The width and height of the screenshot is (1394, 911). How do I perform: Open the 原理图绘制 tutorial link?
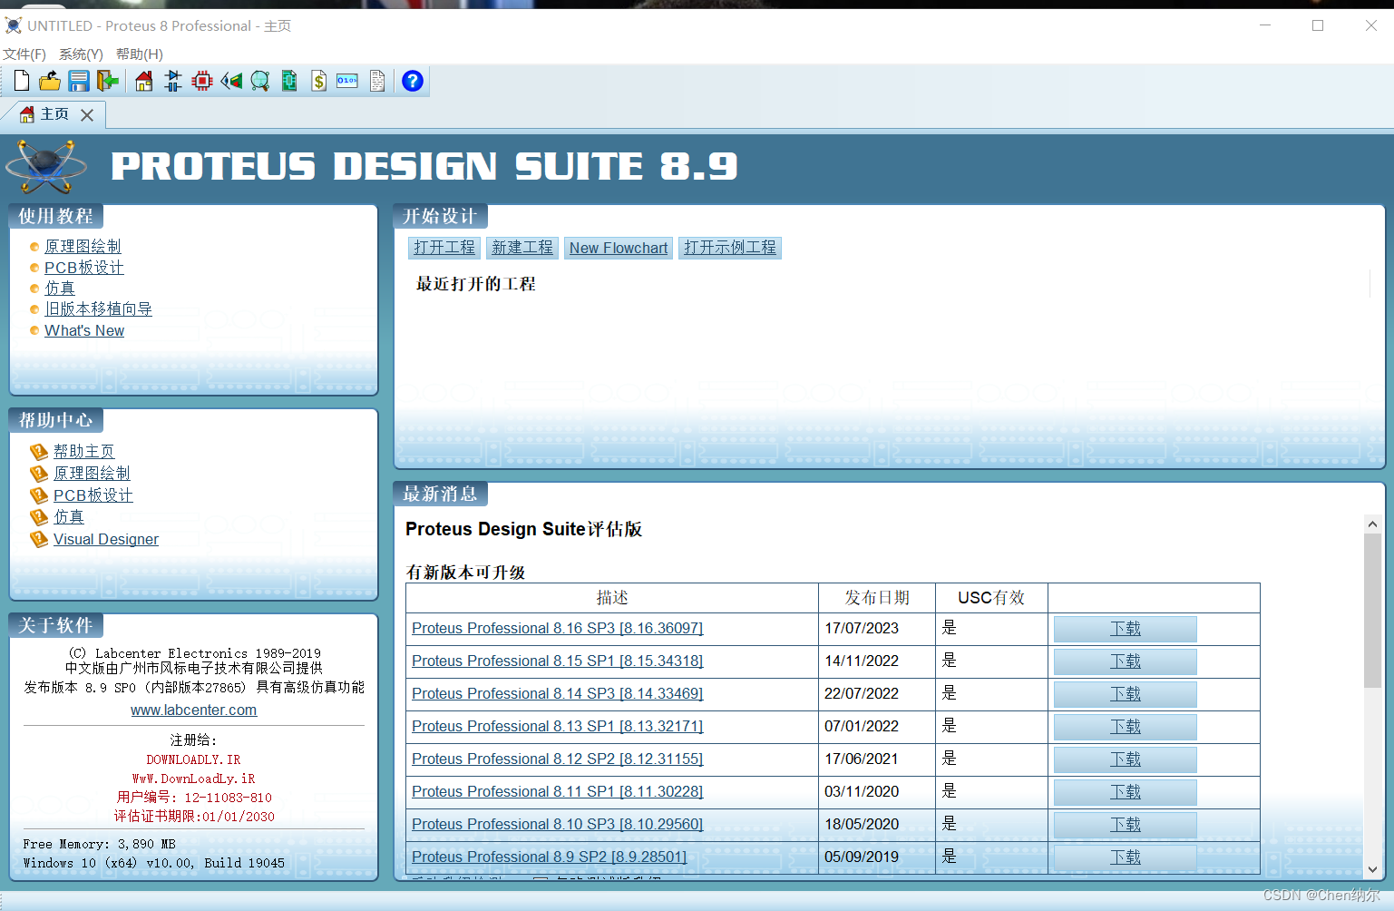click(83, 246)
